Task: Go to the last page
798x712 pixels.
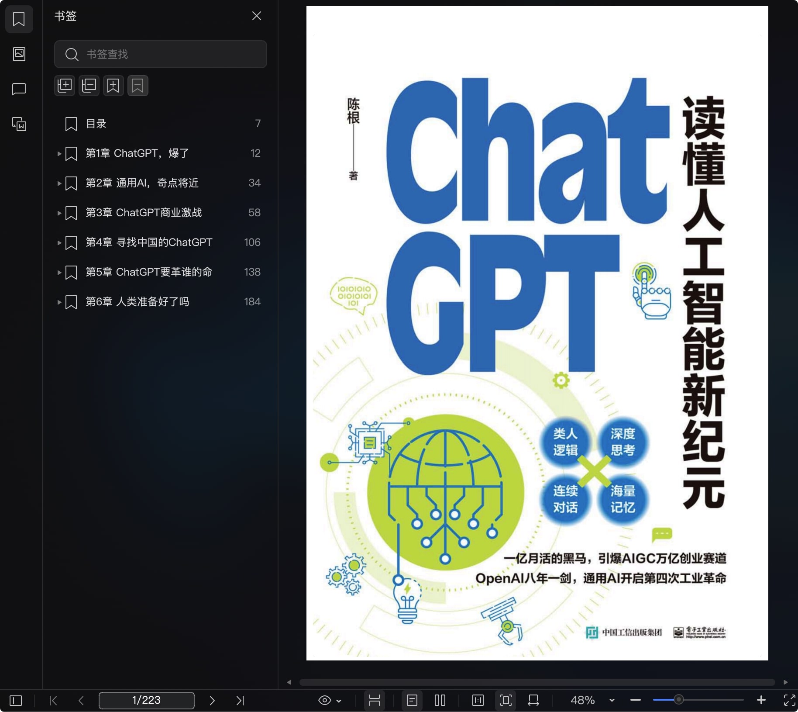Action: (240, 701)
